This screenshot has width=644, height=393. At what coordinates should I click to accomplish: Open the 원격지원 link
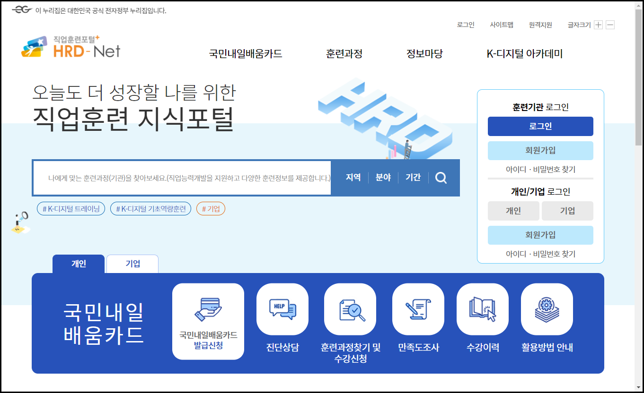coord(540,25)
